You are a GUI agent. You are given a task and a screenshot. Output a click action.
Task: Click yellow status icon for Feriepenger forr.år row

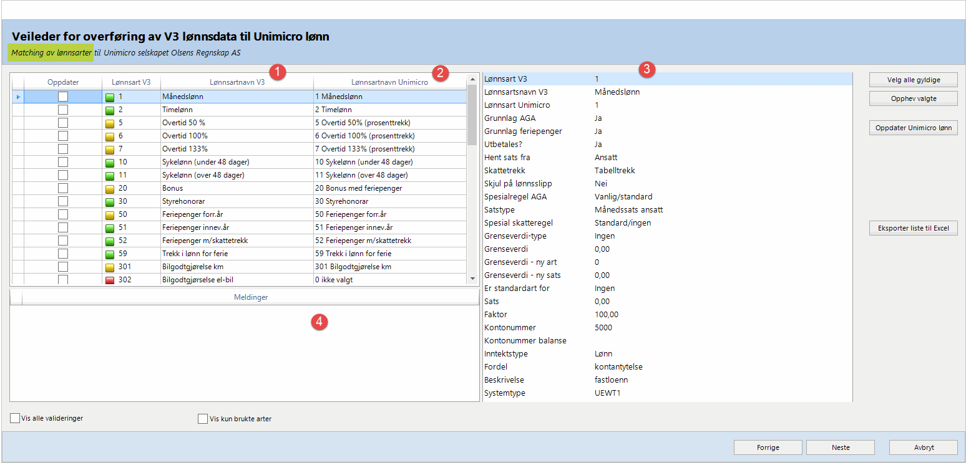[110, 215]
